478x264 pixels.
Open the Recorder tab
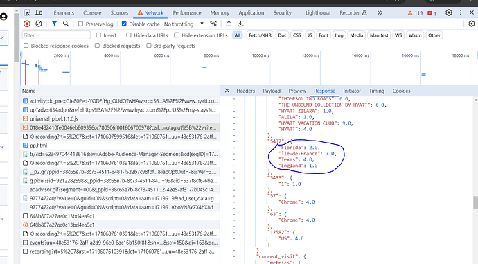pos(353,12)
